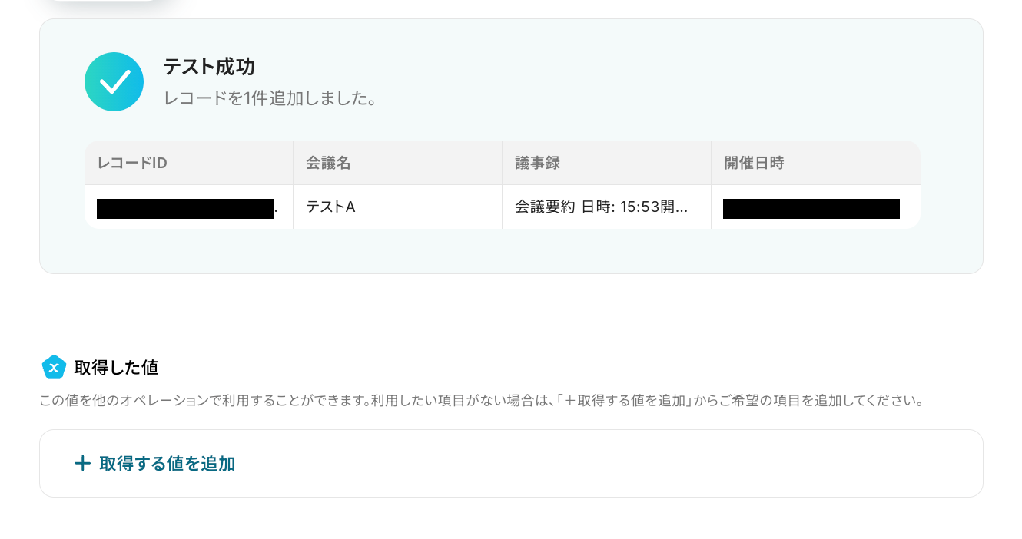
Task: Select the 会議名 column header
Action: pyautogui.click(x=328, y=163)
